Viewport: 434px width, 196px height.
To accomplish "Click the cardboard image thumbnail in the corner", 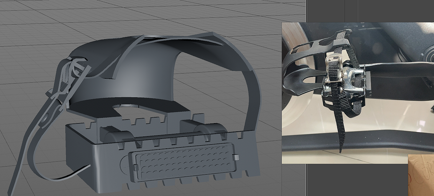I will (421, 175).
